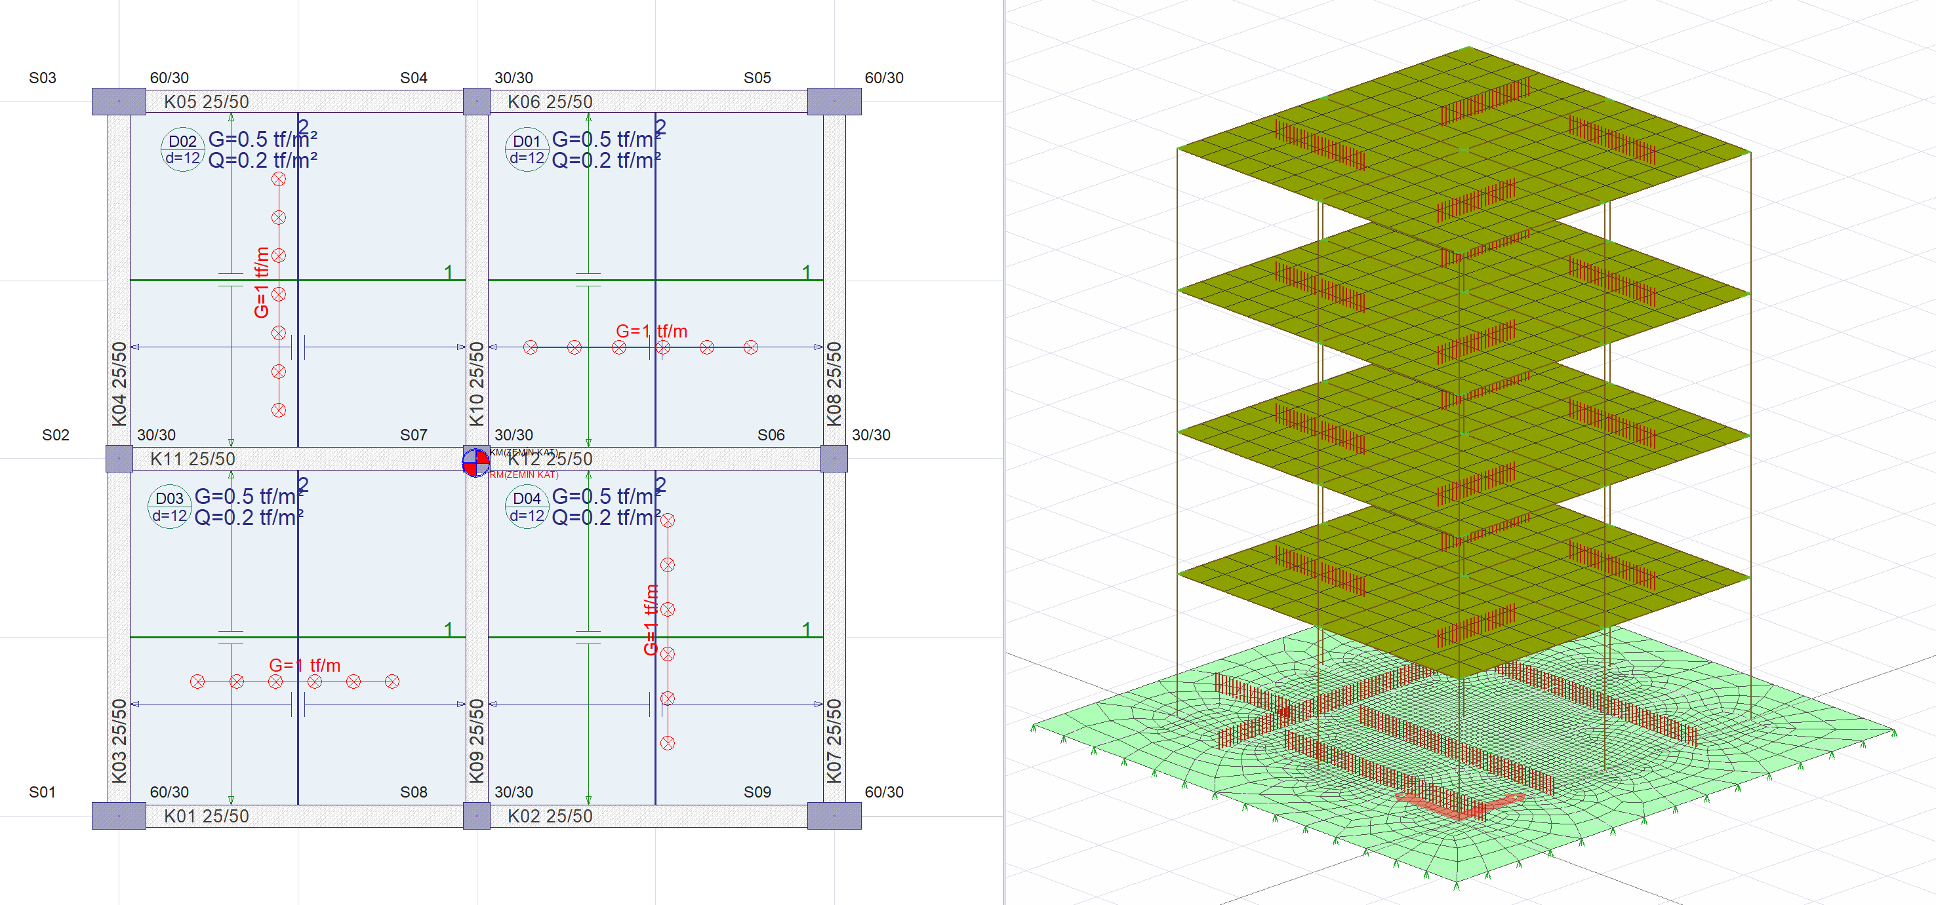Image resolution: width=1936 pixels, height=905 pixels.
Task: Click "60/30" dimension text beside column S05
Action: pos(884,78)
